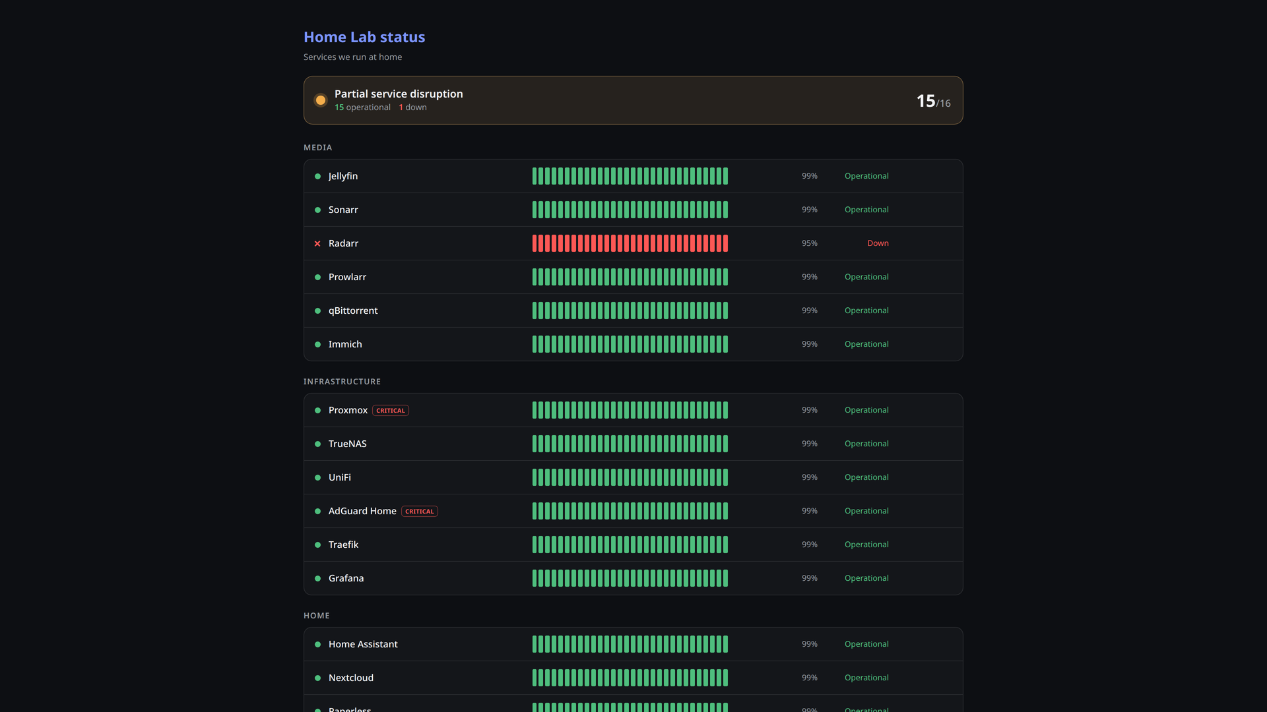Screen dimensions: 1267x712
Task: Click the green status dot for TrueNAS
Action: point(317,444)
